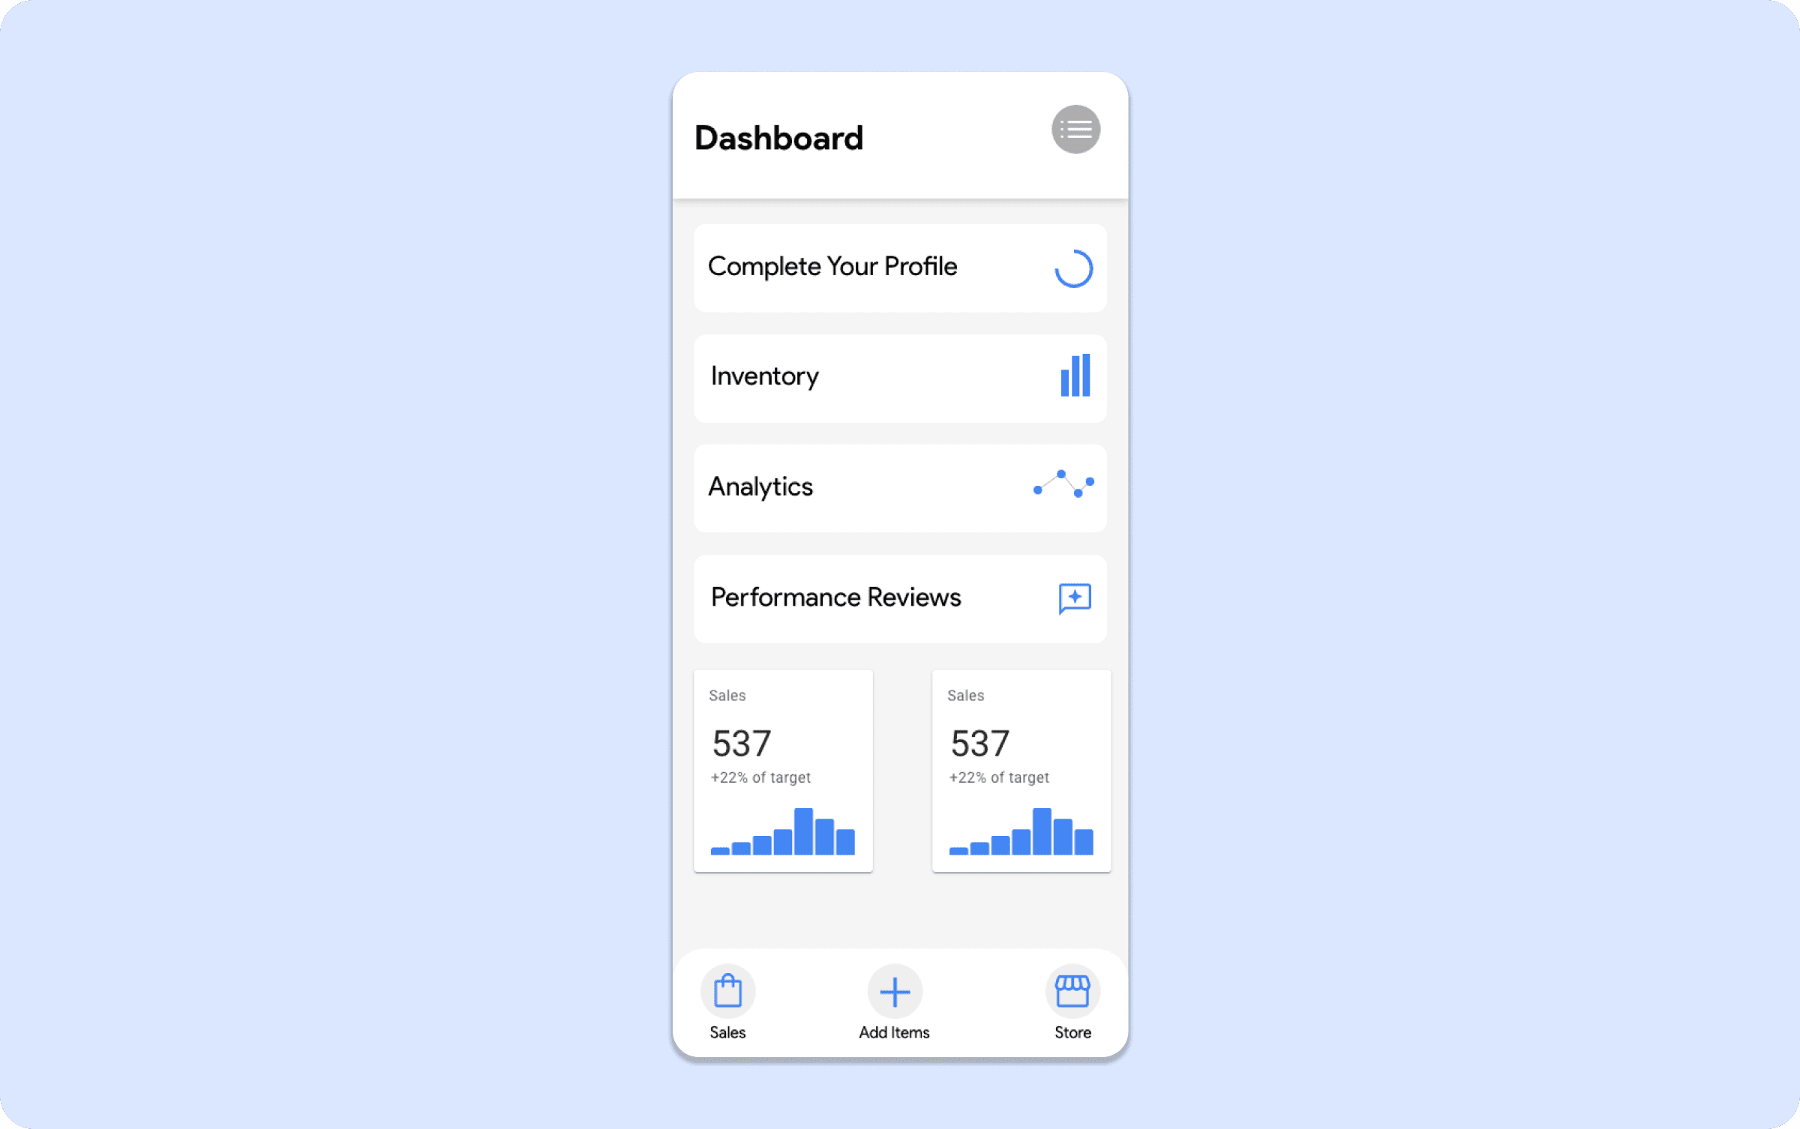Click the profile completion icon

pyautogui.click(x=1072, y=265)
